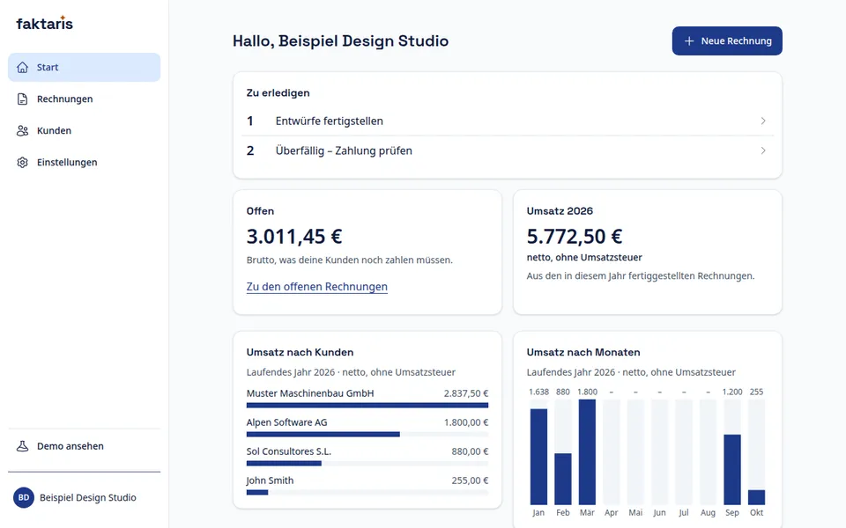Screen dimensions: 846x528
Task: Click the Alpen Software AG customer name
Action: click(287, 422)
